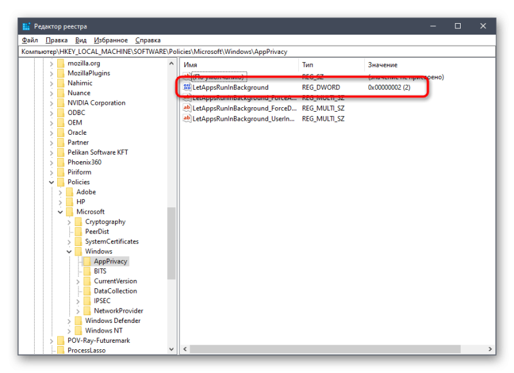514x373 pixels.
Task: Sort by the Значение column header
Action: click(429, 65)
